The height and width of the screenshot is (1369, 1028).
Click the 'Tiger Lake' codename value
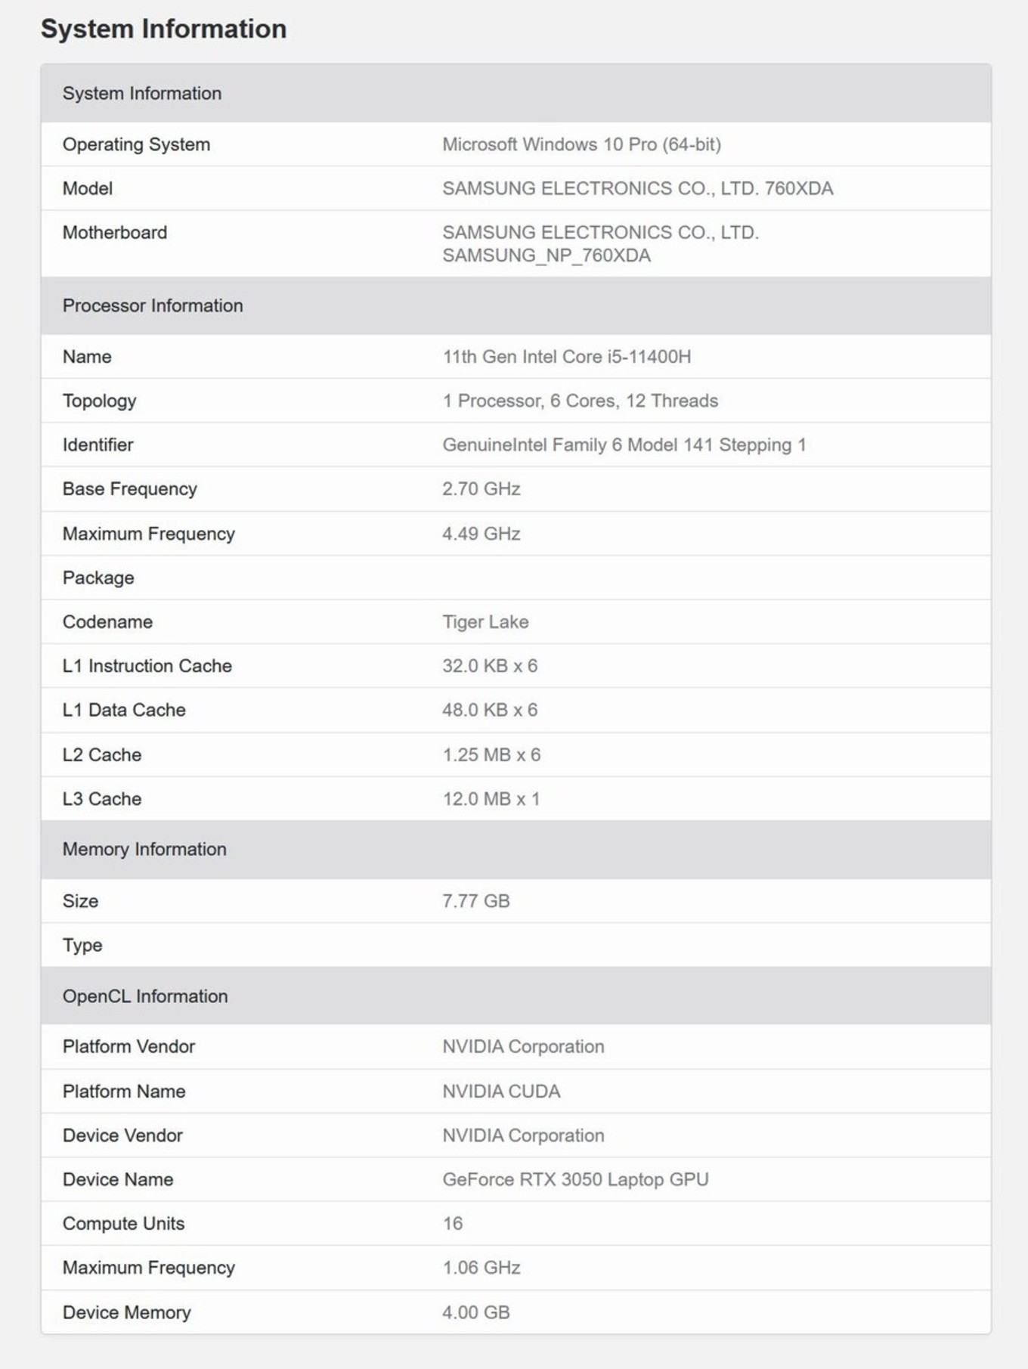[485, 622]
